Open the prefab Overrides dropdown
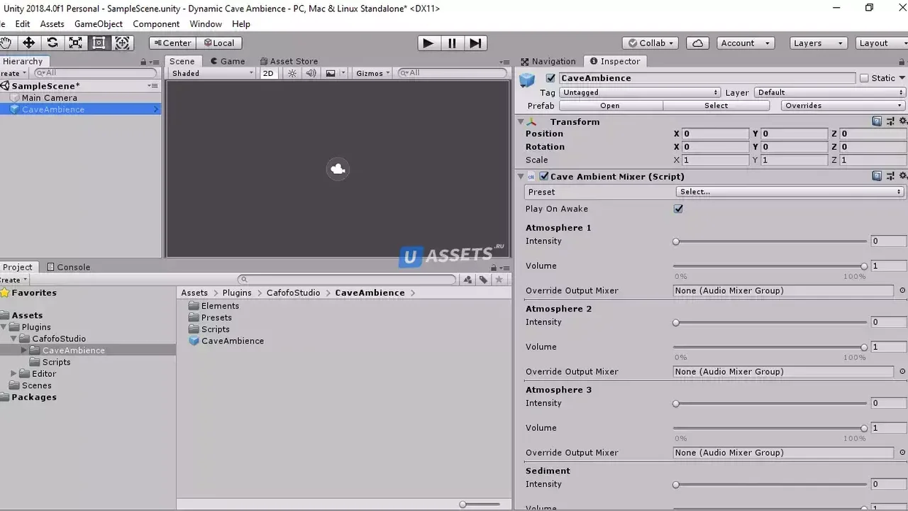Viewport: 908px width, 511px height. 843,106
